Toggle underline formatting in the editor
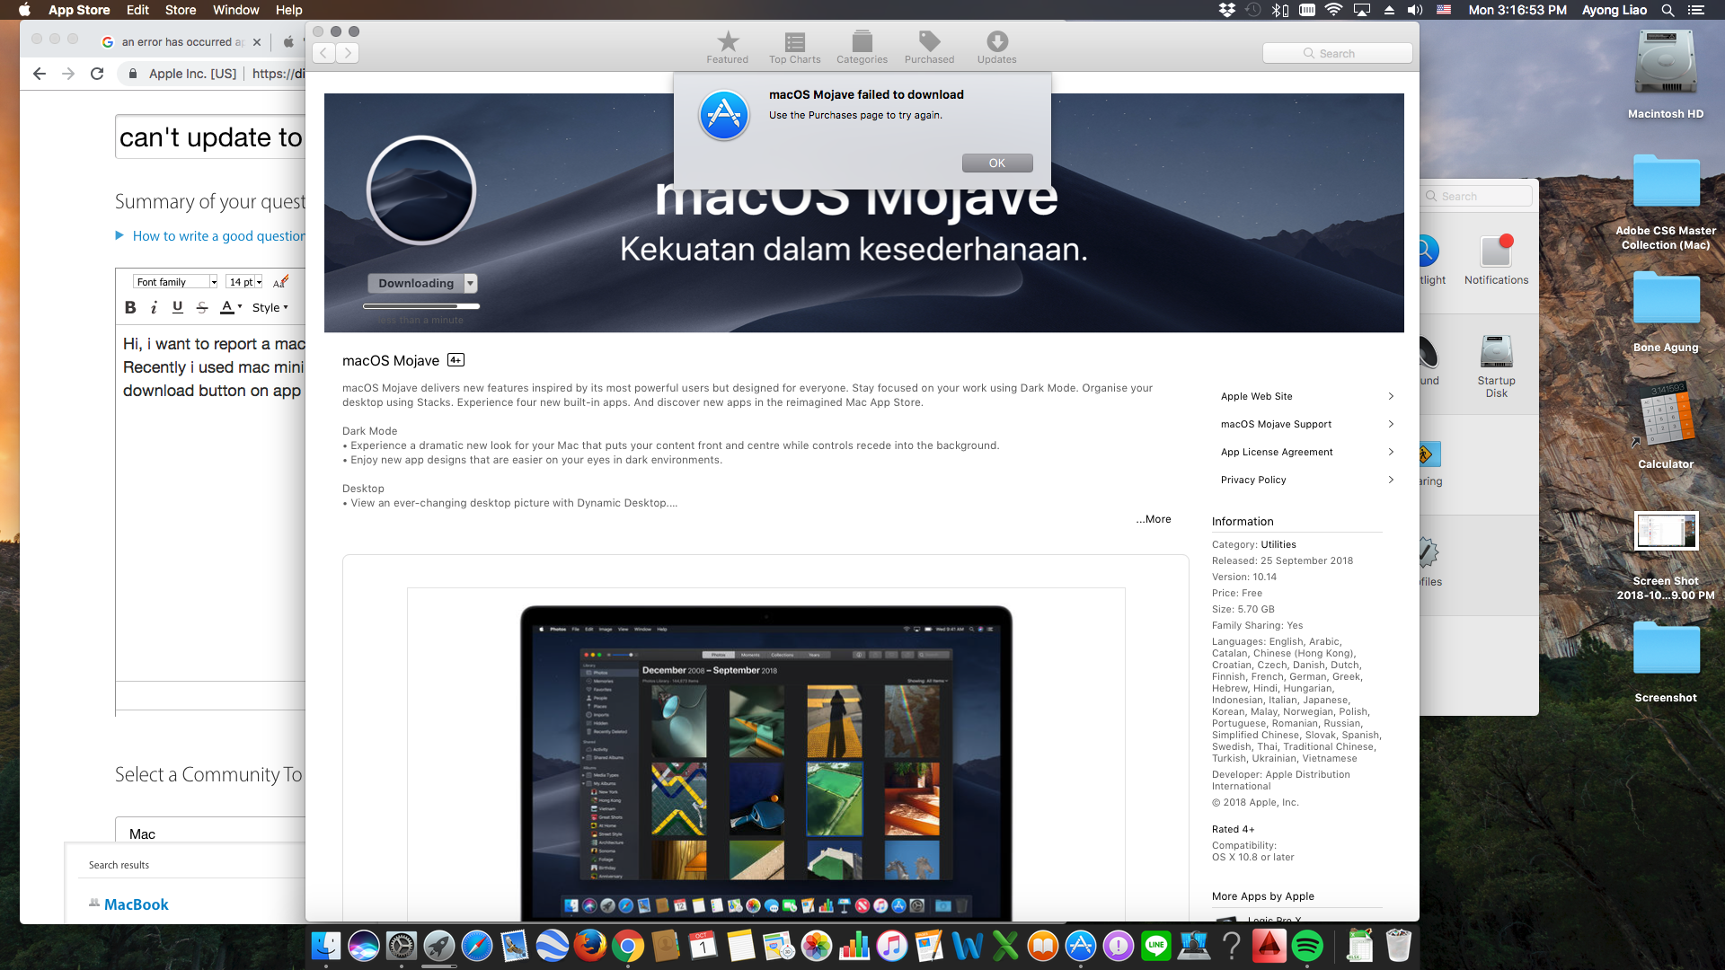 pos(178,307)
